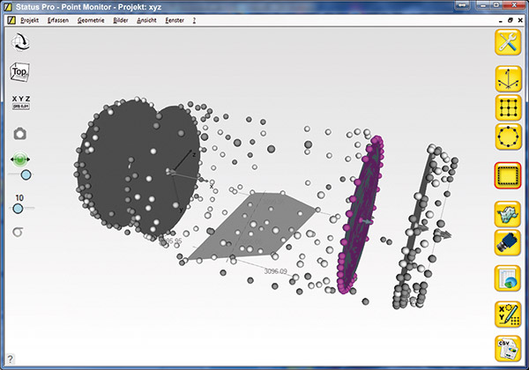Screen dimensions: 529x370
Task: Open the tools settings wrench icon
Action: pos(508,41)
